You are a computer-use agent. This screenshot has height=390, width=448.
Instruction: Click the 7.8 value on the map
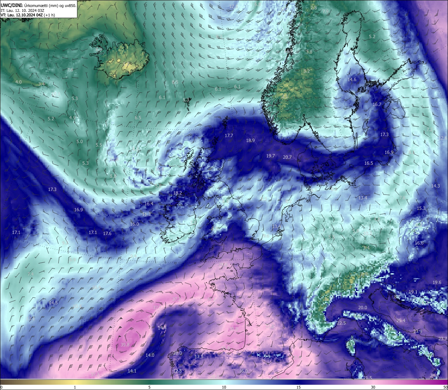(x=70, y=70)
